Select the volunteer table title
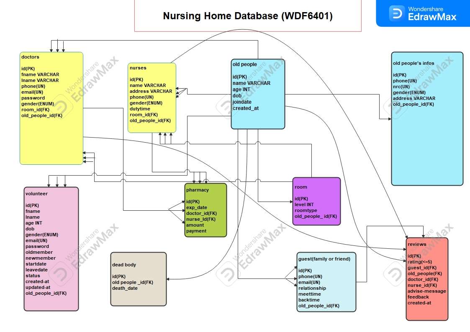Screen dimensions: 470x332 pos(36,194)
